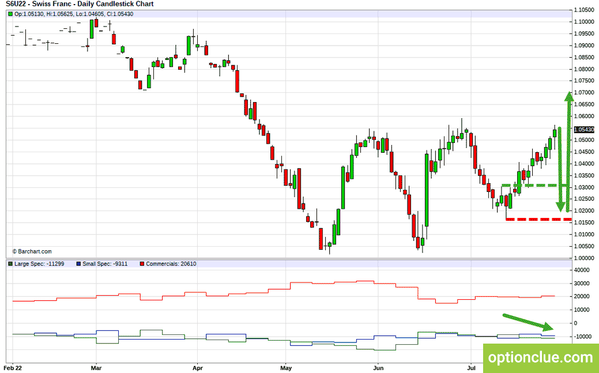Click the green upward arrow annotation
The width and height of the screenshot is (599, 373).
click(x=569, y=152)
